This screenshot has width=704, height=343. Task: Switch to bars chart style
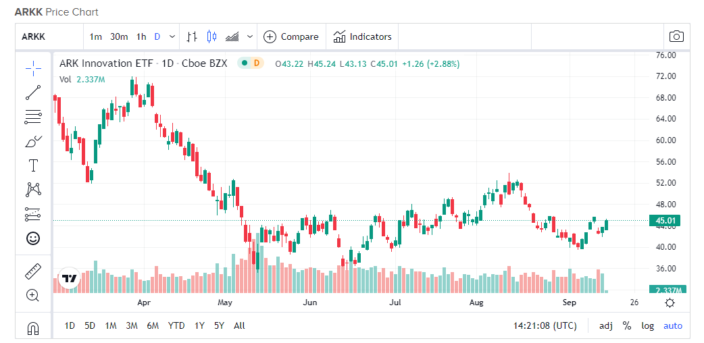click(192, 37)
